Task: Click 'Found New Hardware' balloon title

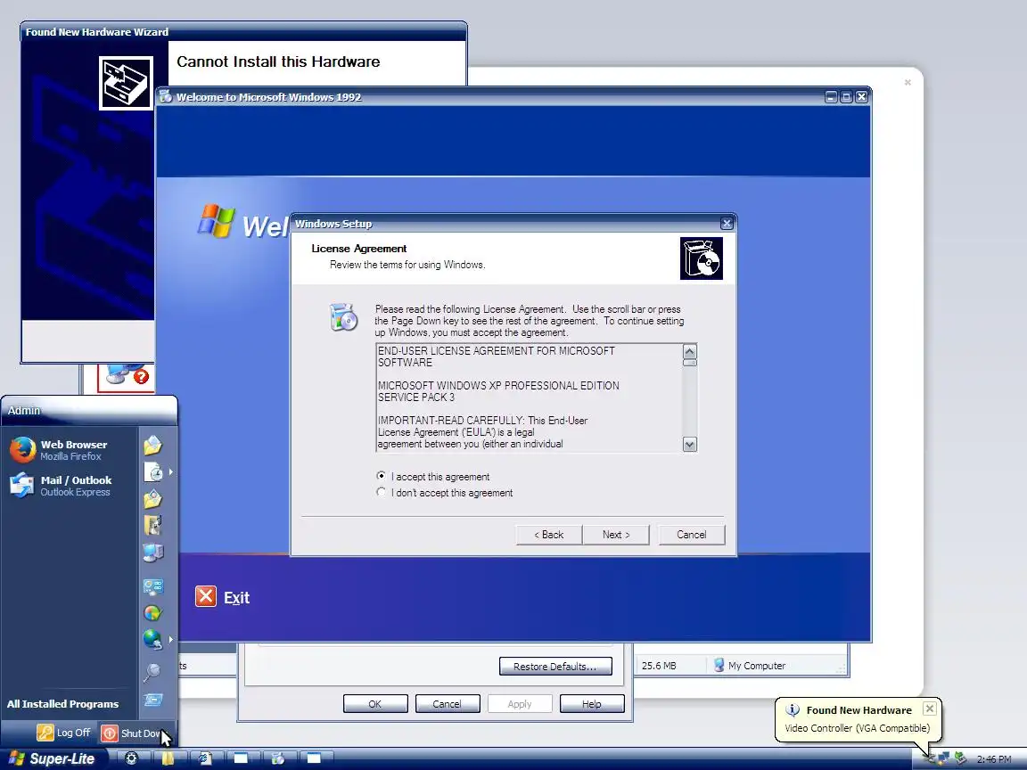Action: coord(859,709)
